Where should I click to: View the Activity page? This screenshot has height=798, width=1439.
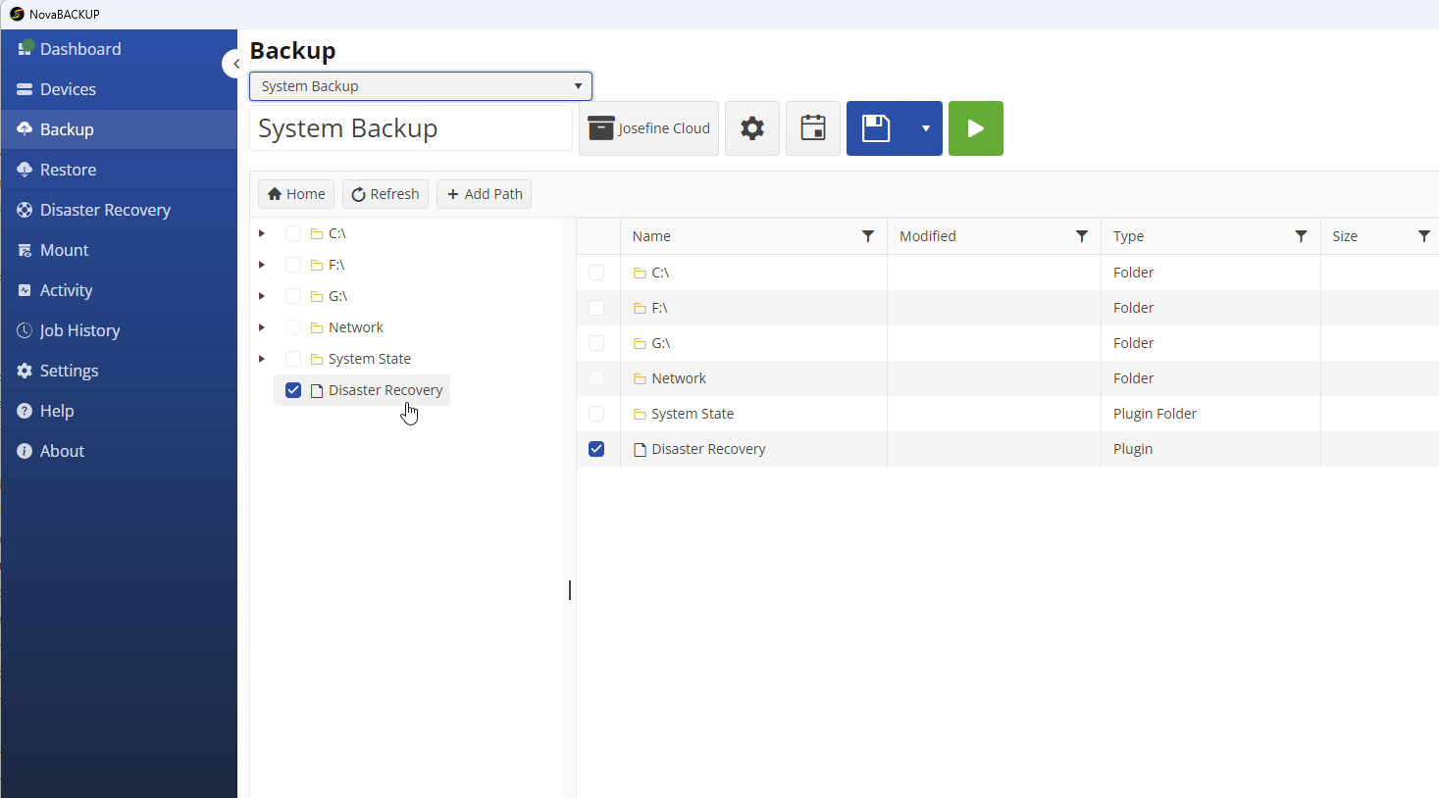119,290
